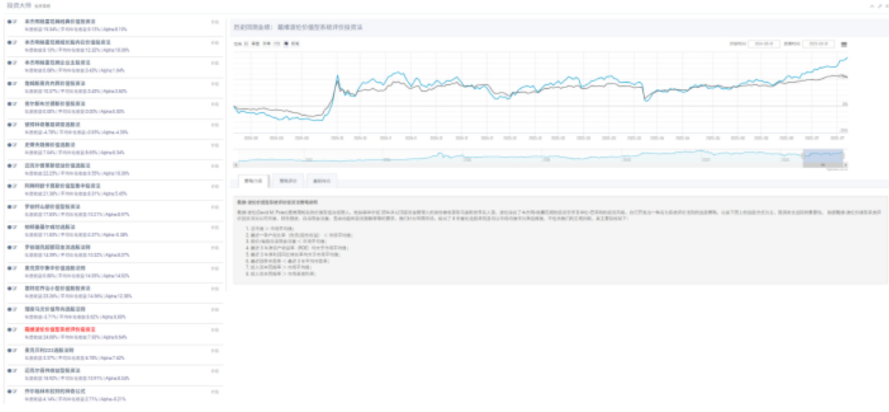Click the navigator's left scroll arrow
The height and width of the screenshot is (412, 889).
(x=236, y=165)
